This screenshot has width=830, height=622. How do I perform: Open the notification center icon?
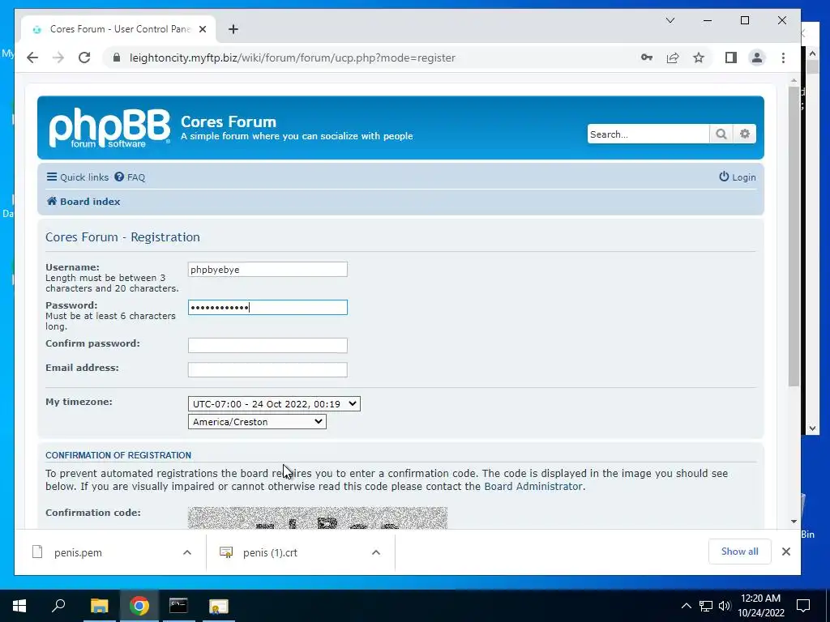tap(803, 606)
